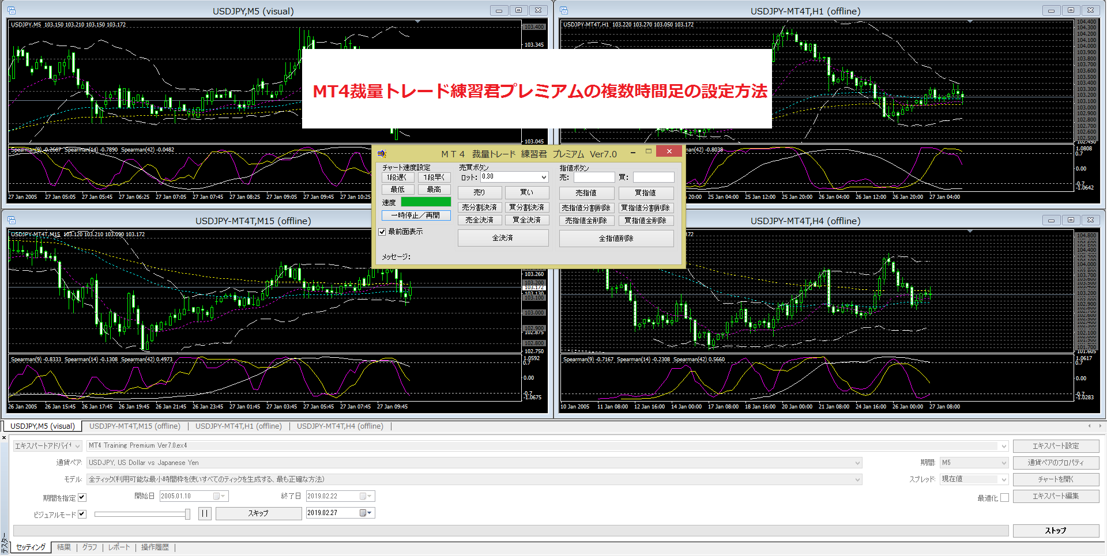Click the 全指値削除 delete all orders button
Image resolution: width=1107 pixels, height=556 pixels.
pyautogui.click(x=616, y=239)
